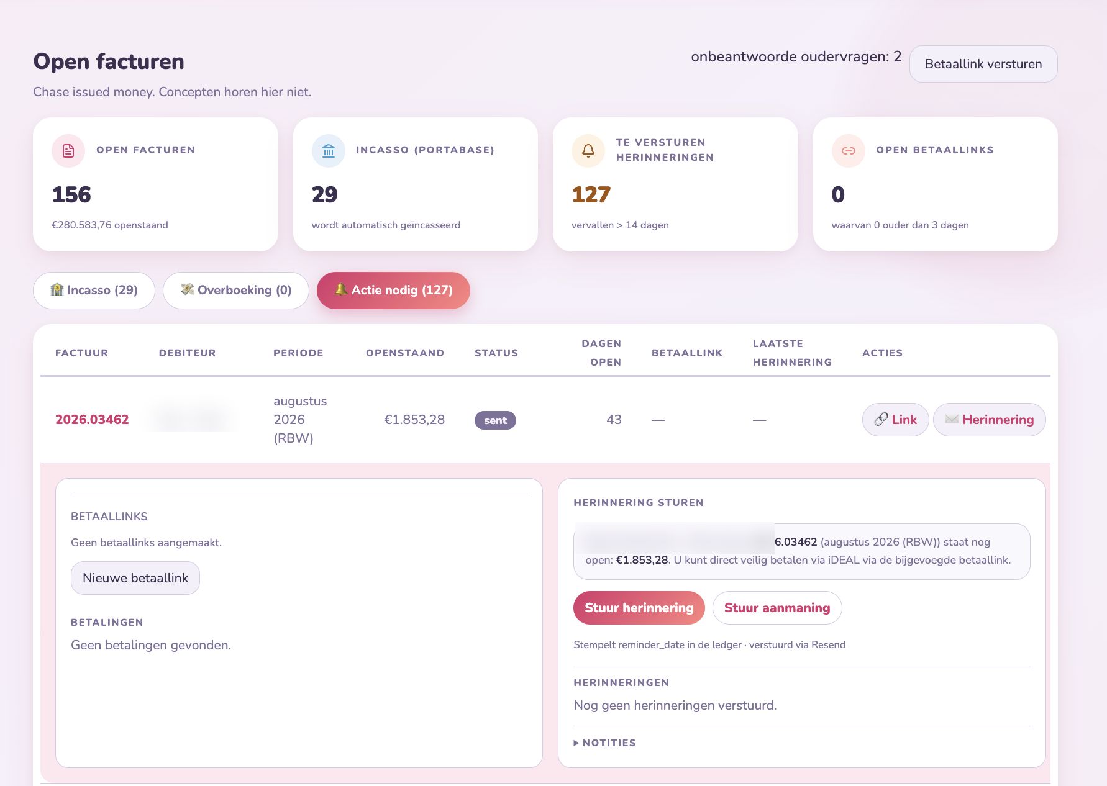
Task: Click the chain icon in the Link button
Action: point(881,420)
